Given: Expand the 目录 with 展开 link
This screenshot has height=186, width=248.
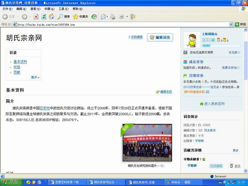Looking at the screenshot, I should 35,77.
